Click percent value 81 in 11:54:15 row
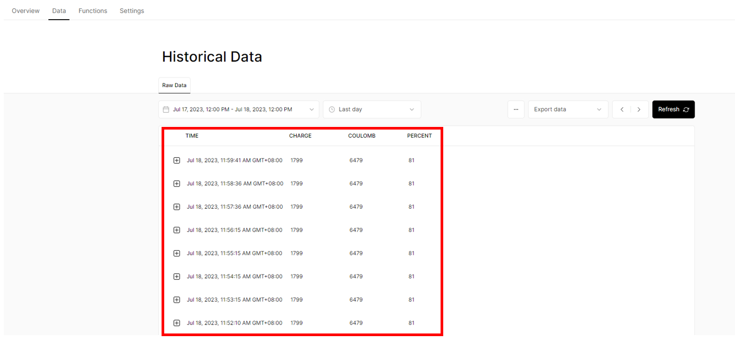735x351 pixels. coord(411,277)
